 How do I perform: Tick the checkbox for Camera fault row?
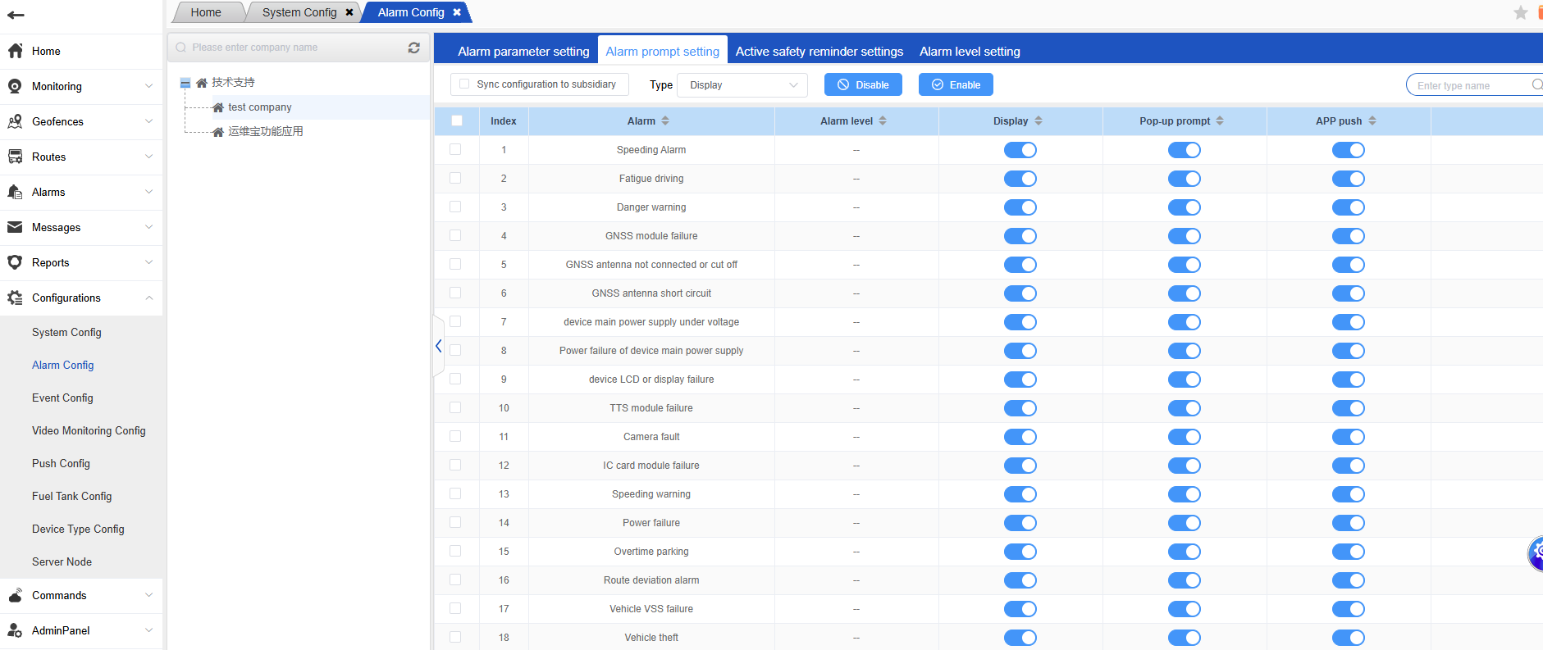pyautogui.click(x=455, y=436)
